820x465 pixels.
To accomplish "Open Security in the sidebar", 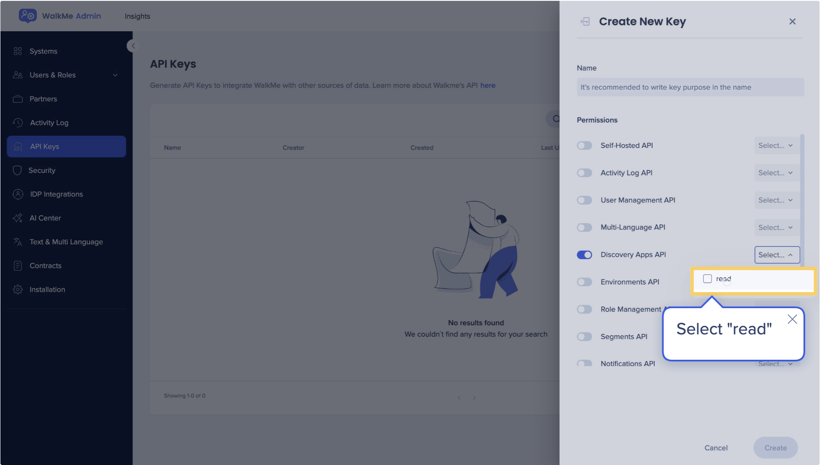I will pyautogui.click(x=66, y=170).
